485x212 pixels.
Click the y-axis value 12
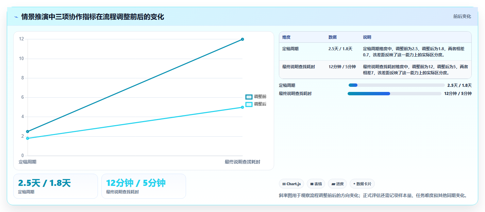coord(21,39)
